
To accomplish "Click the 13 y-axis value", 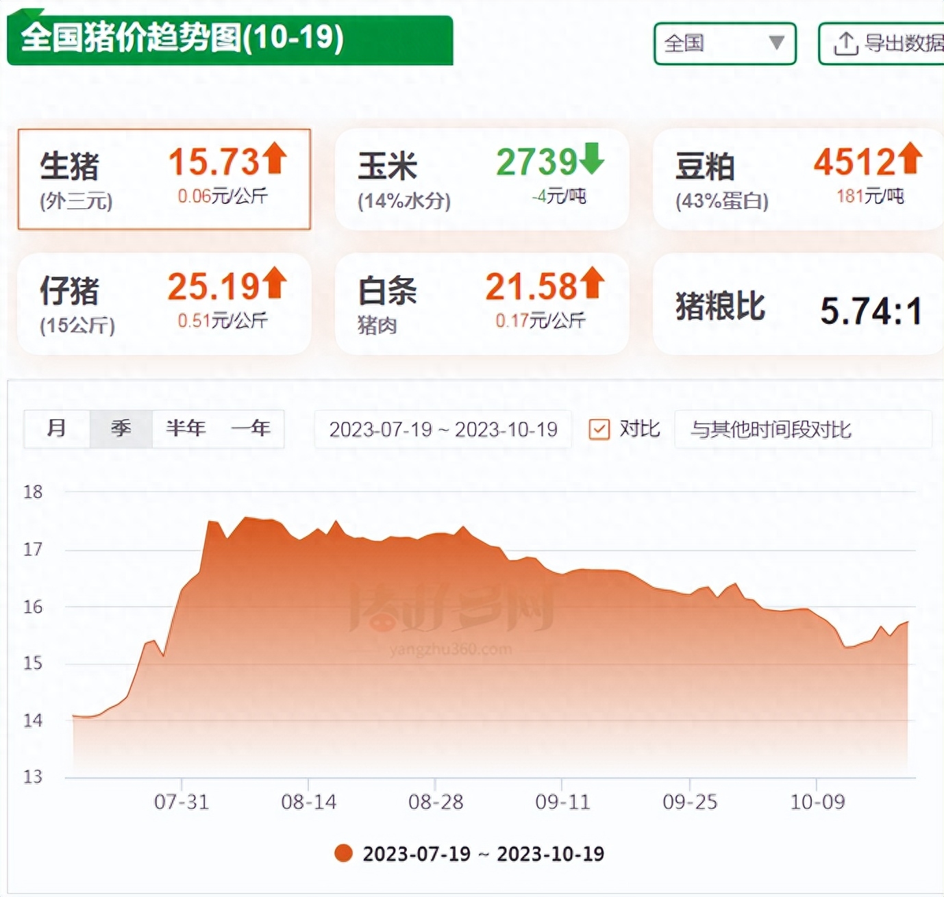I will click(x=33, y=776).
